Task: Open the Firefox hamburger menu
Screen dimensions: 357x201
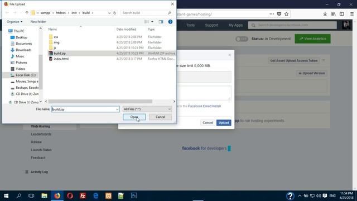Action: pos(352,14)
